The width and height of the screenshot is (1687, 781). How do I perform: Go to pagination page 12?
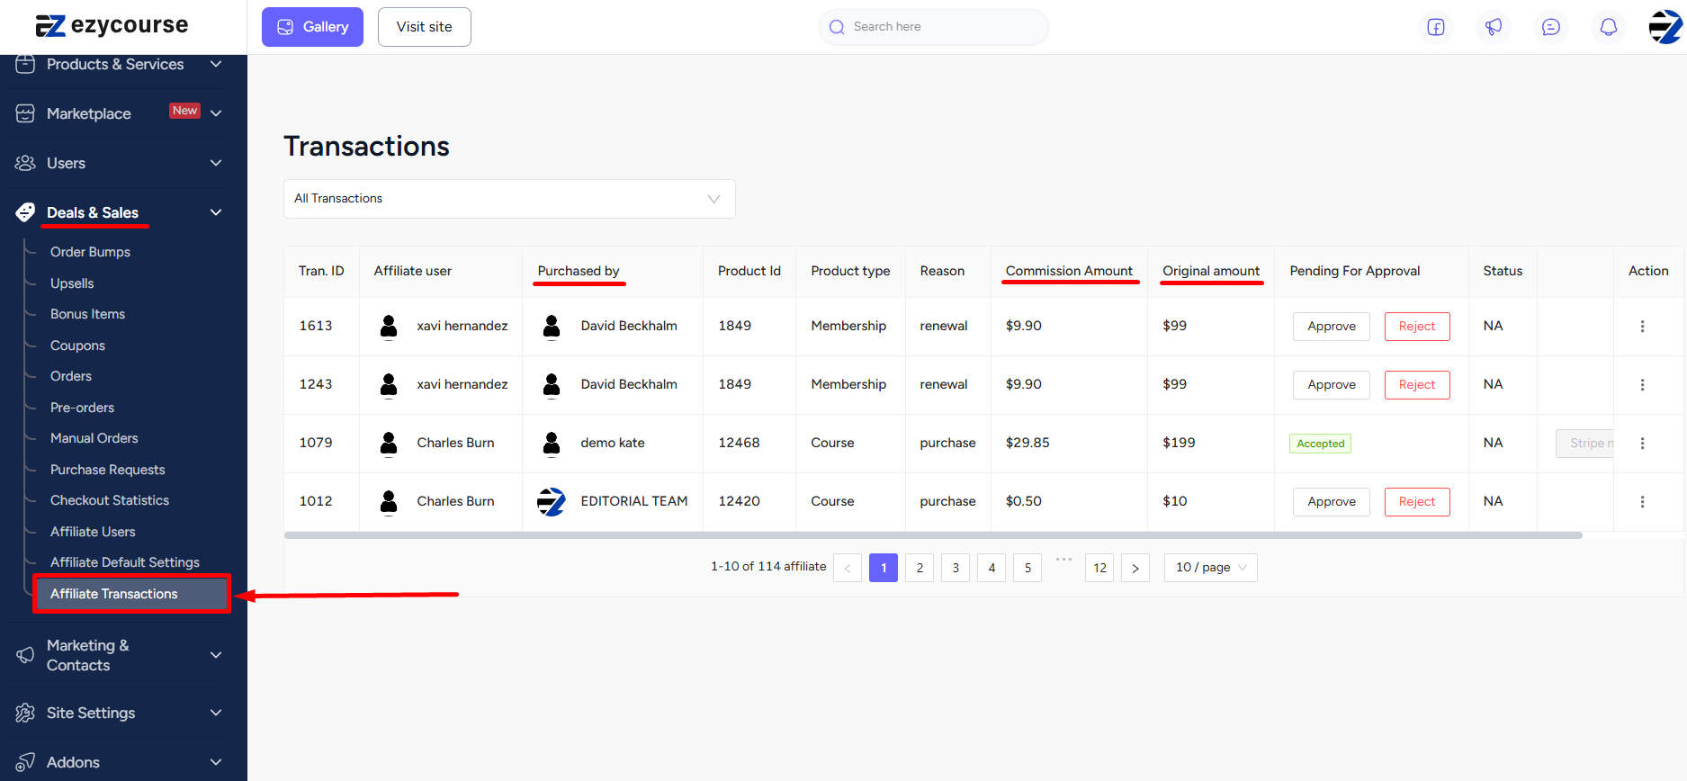tap(1099, 568)
